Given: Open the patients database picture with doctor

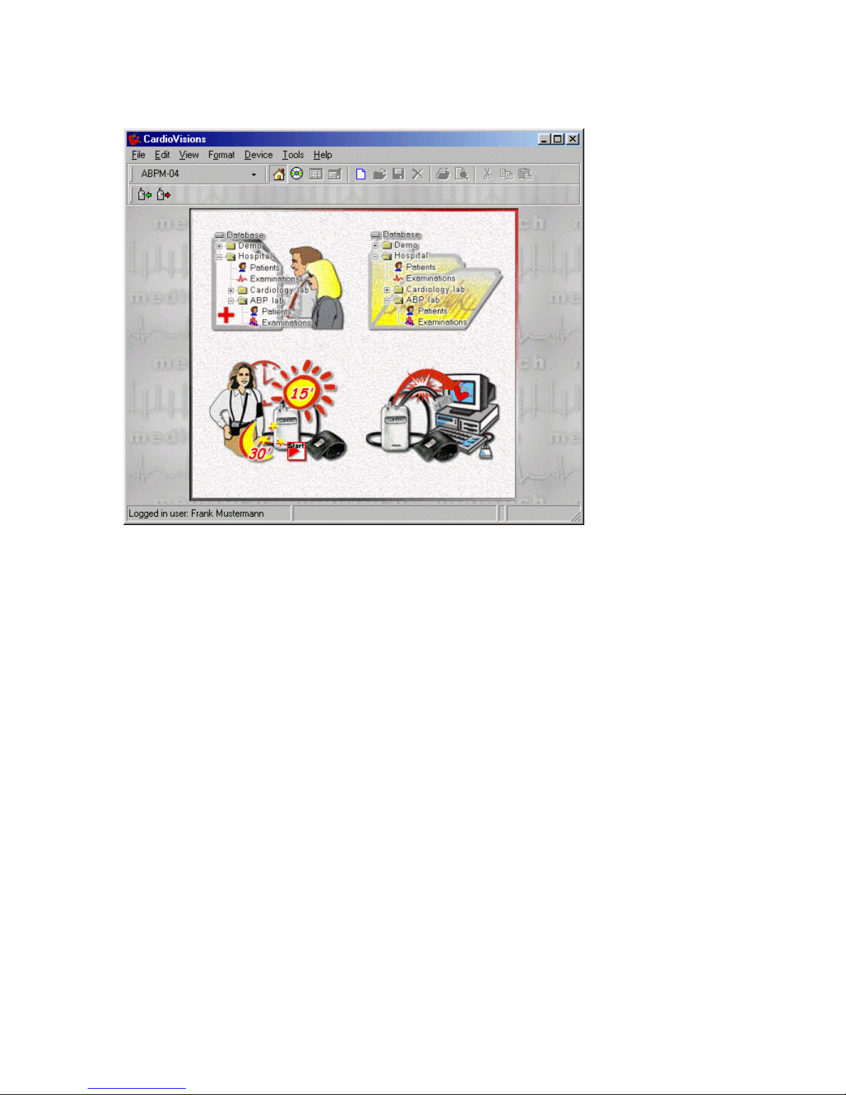Looking at the screenshot, I should click(x=278, y=280).
